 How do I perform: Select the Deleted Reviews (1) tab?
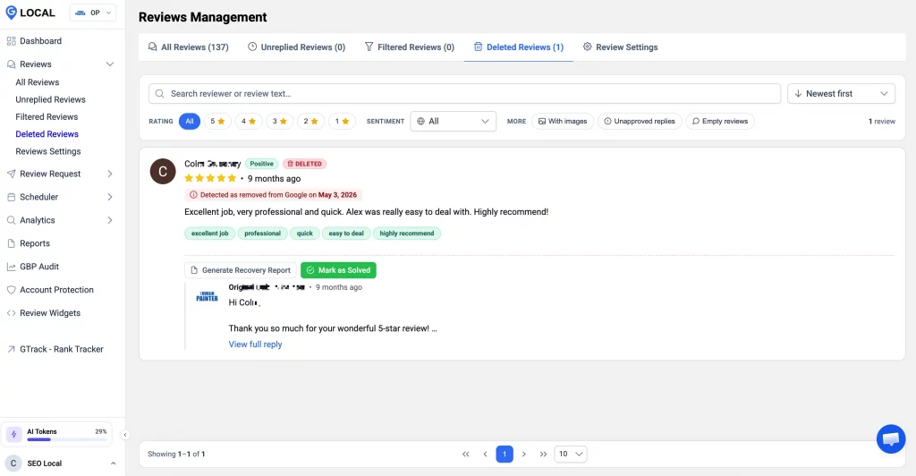(519, 47)
